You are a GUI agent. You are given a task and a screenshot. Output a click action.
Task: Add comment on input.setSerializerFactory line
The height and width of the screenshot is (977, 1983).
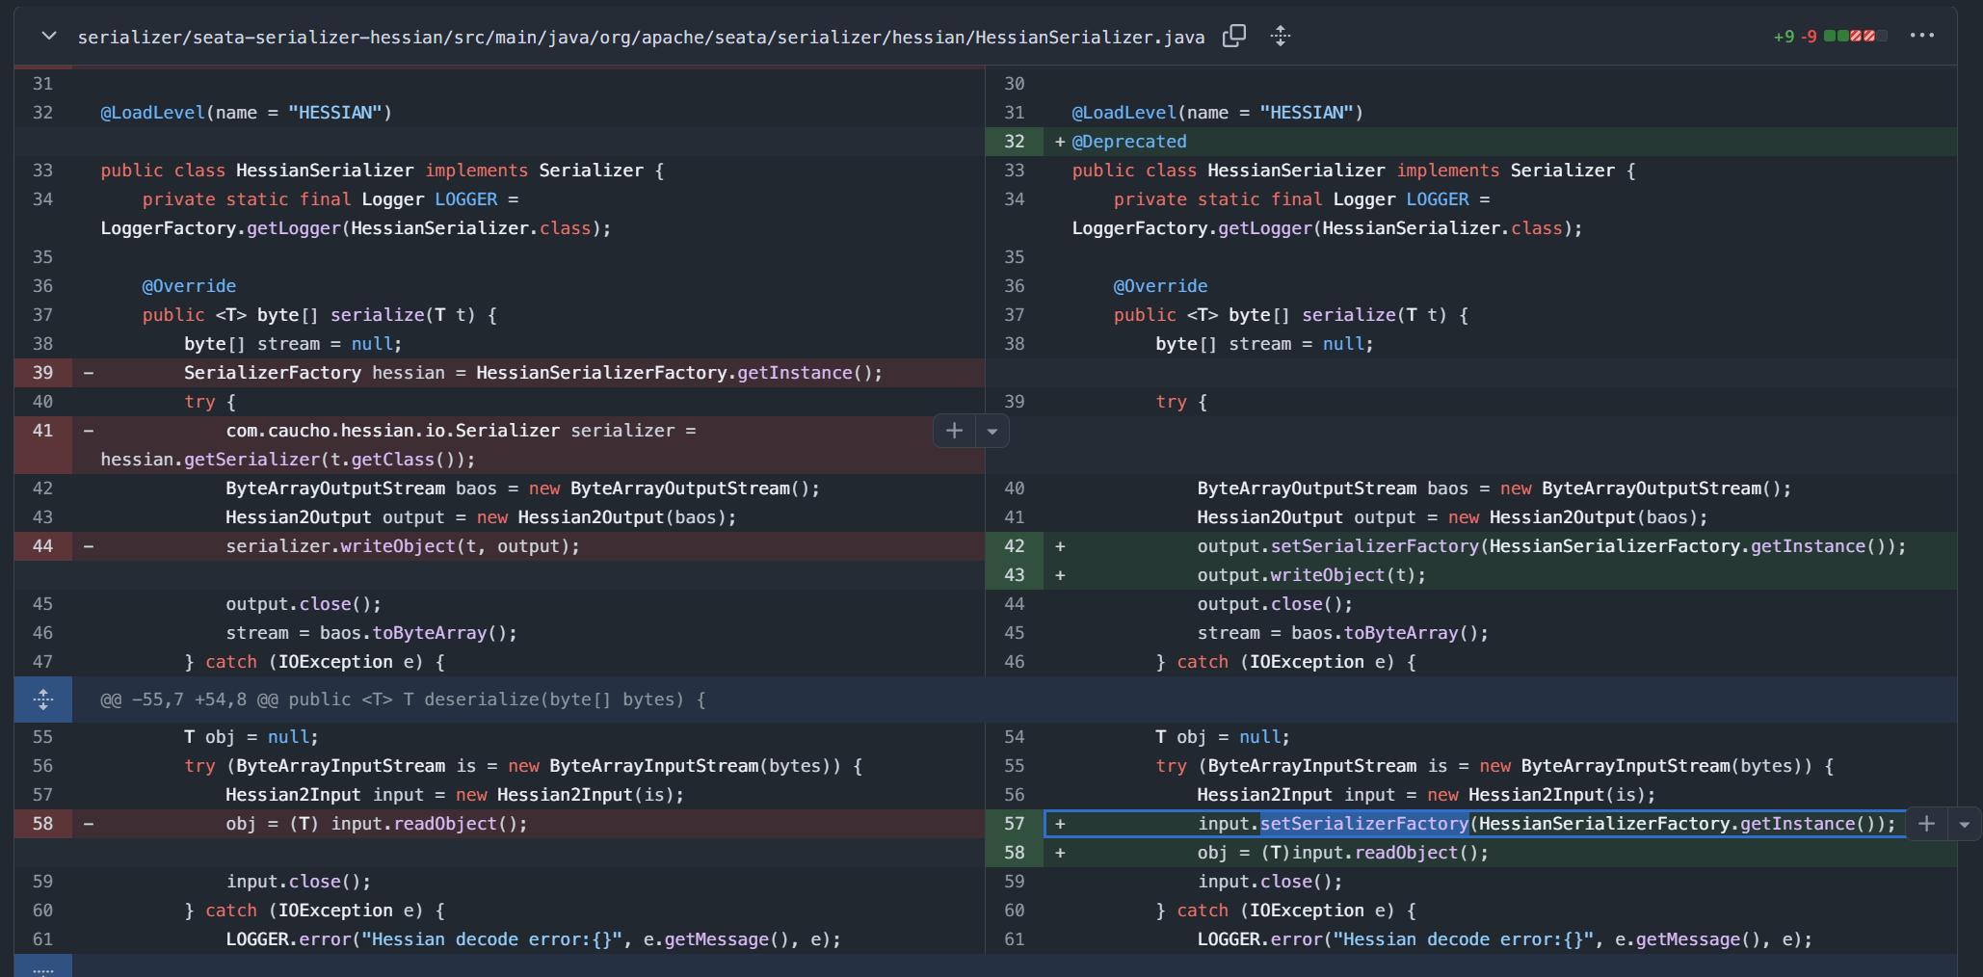coord(1927,824)
